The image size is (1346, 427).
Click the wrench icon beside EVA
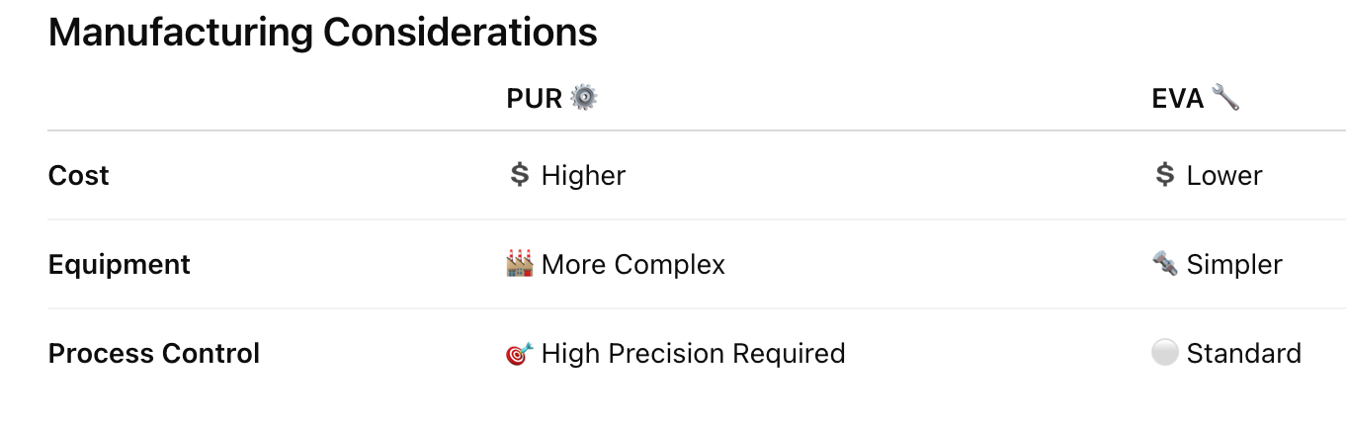coord(1225,98)
